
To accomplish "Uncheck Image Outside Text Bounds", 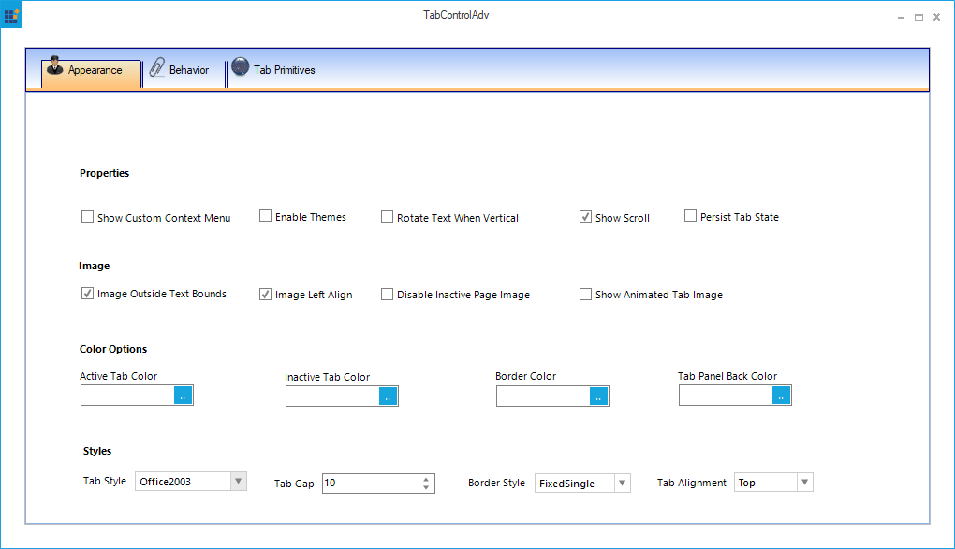I will pyautogui.click(x=87, y=293).
